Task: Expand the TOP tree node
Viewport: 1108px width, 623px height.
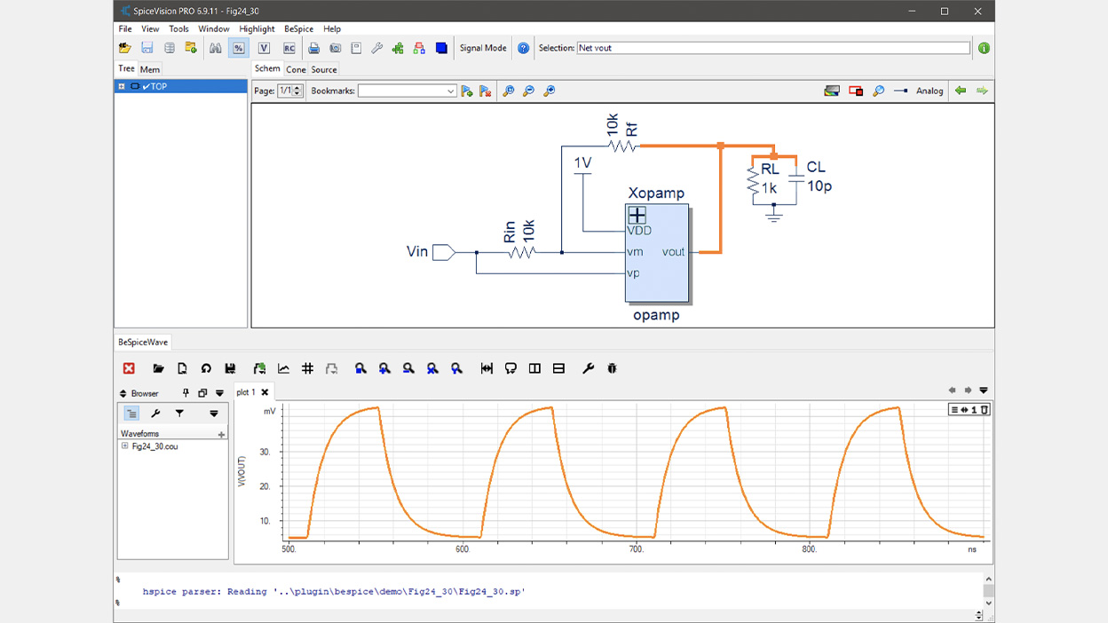Action: [122, 86]
